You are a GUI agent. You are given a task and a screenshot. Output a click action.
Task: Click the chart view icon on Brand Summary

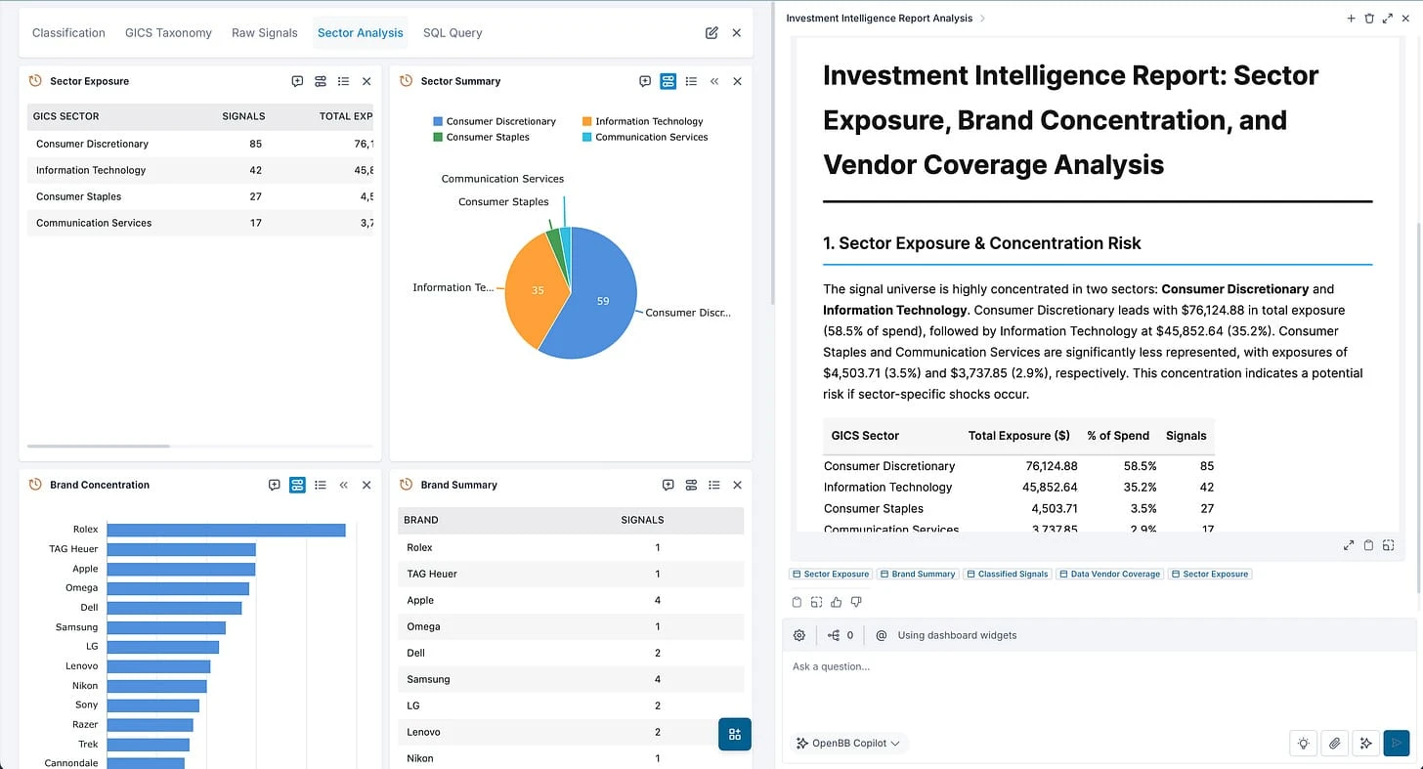691,485
